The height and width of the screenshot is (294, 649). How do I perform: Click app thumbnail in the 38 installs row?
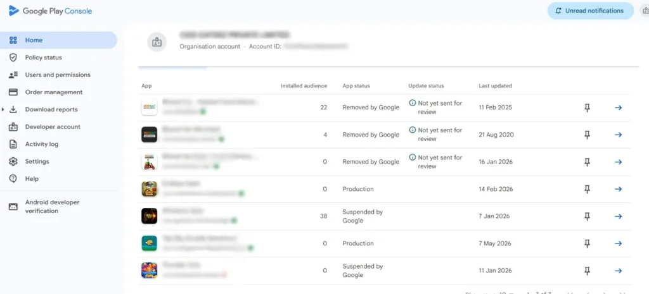tap(149, 216)
